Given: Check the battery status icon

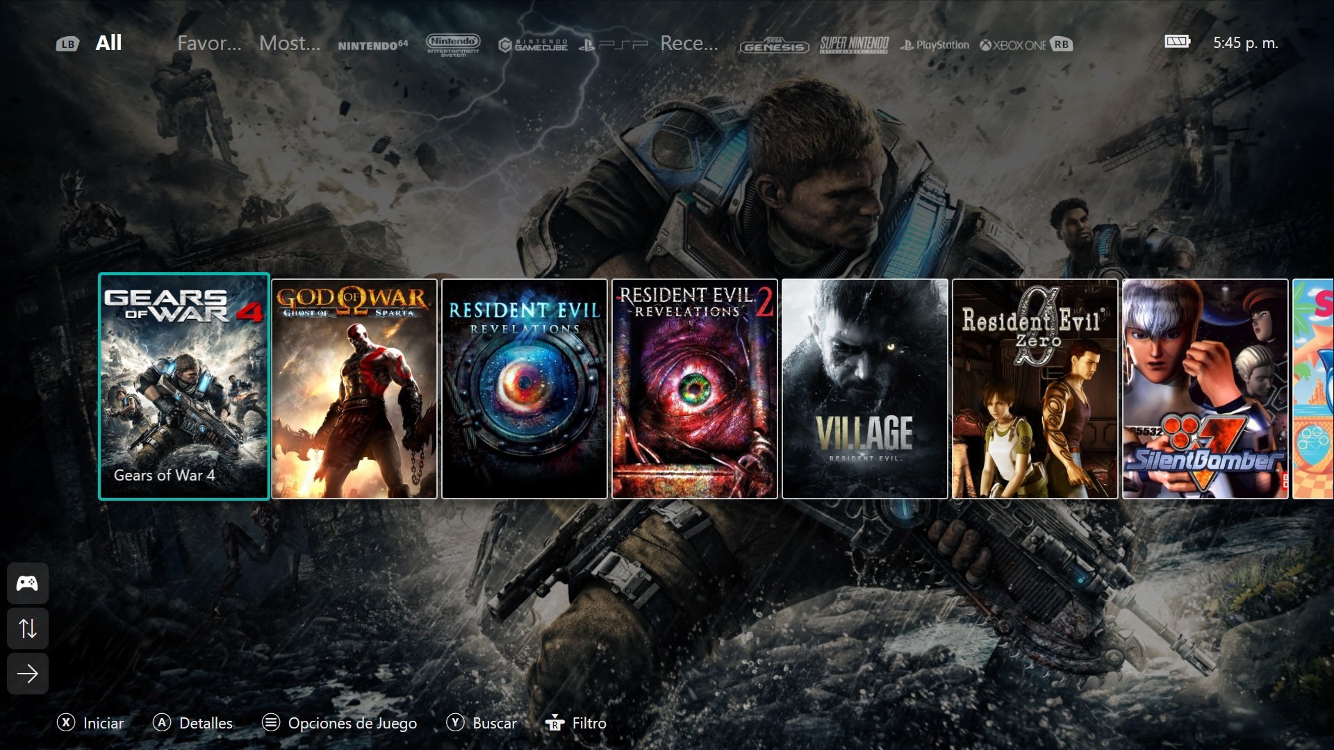Looking at the screenshot, I should coord(1178,42).
